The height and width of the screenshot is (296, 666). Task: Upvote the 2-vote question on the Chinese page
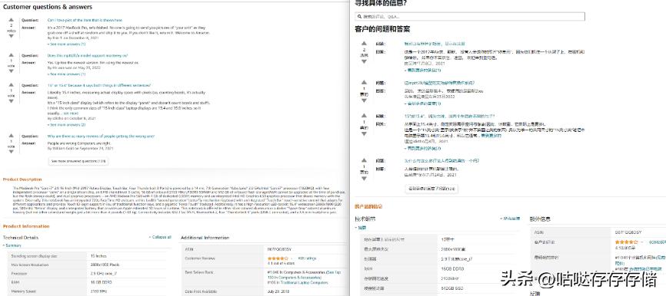364,44
